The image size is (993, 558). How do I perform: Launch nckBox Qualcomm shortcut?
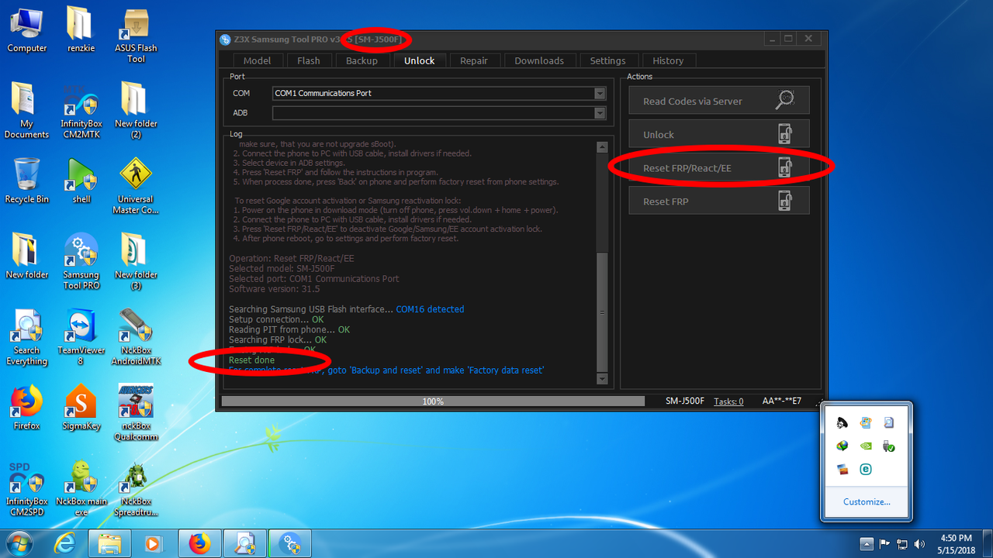(x=136, y=412)
